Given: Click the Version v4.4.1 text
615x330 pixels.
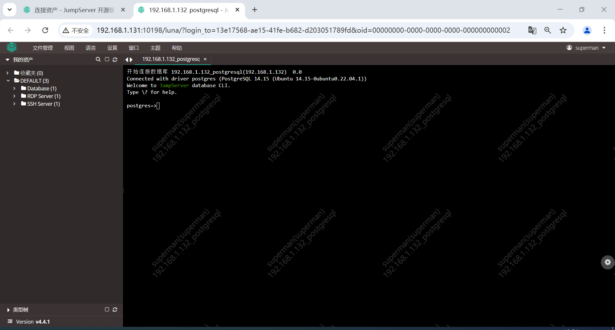Looking at the screenshot, I should click(33, 322).
